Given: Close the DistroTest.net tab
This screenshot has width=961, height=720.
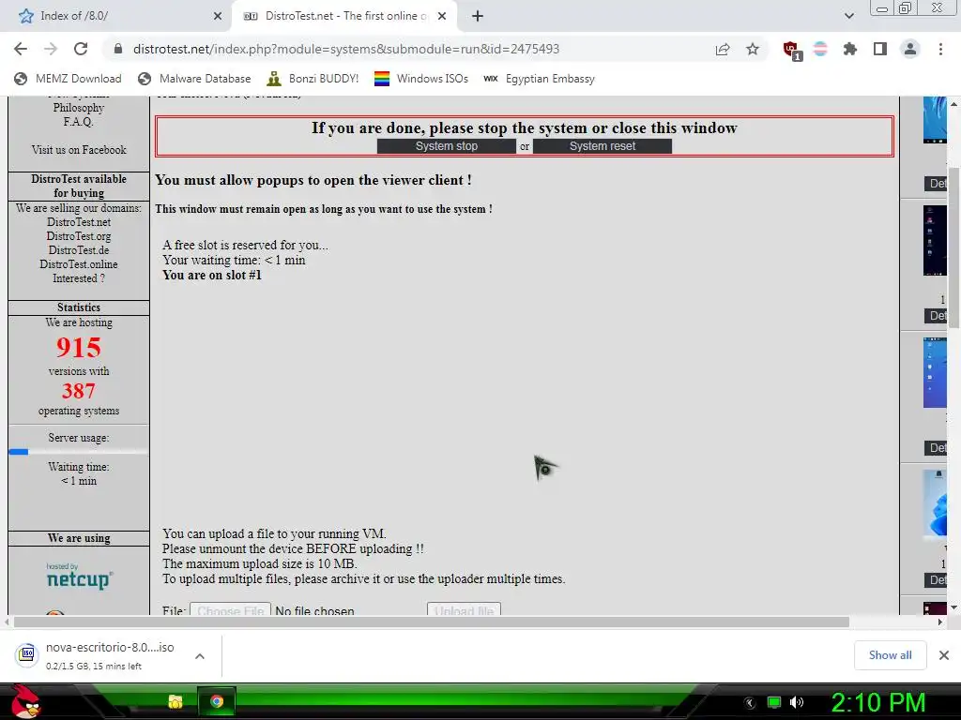Looking at the screenshot, I should click(x=442, y=16).
